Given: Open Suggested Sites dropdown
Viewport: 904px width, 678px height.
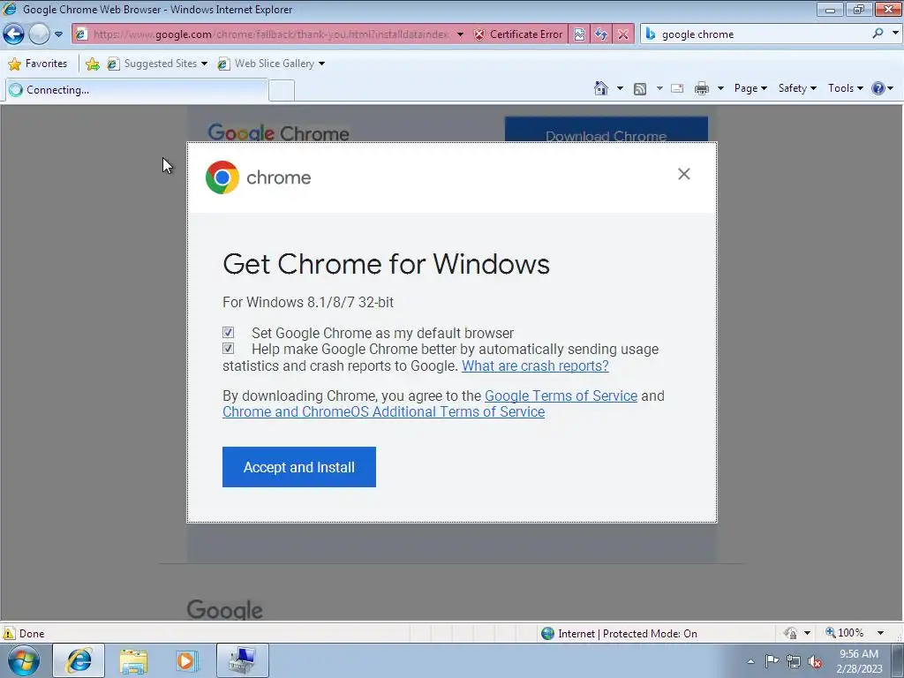Looking at the screenshot, I should pyautogui.click(x=157, y=64).
